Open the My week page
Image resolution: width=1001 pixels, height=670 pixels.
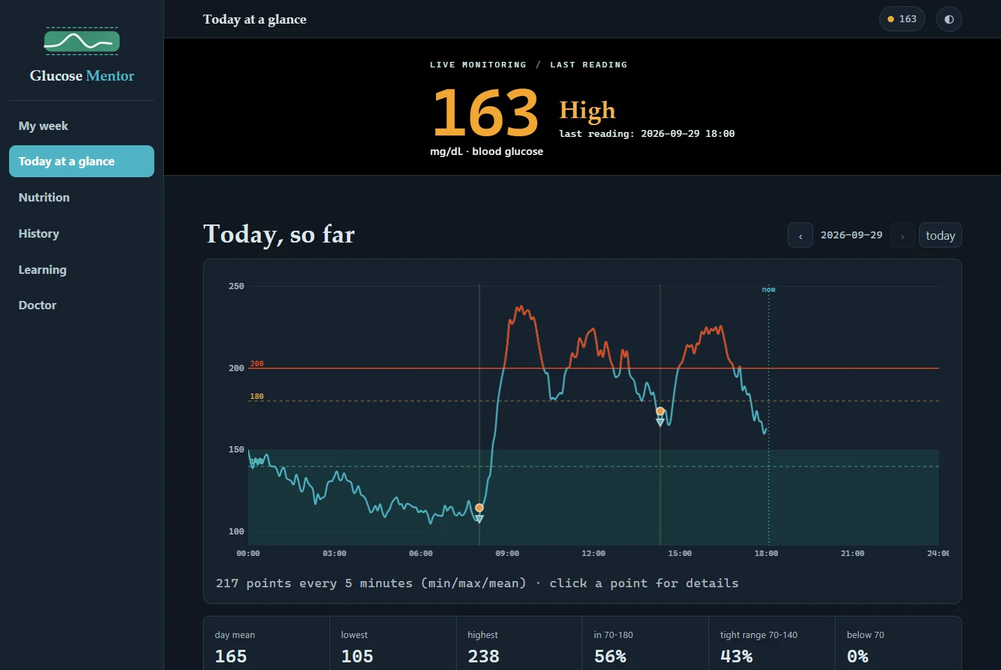[x=81, y=126]
